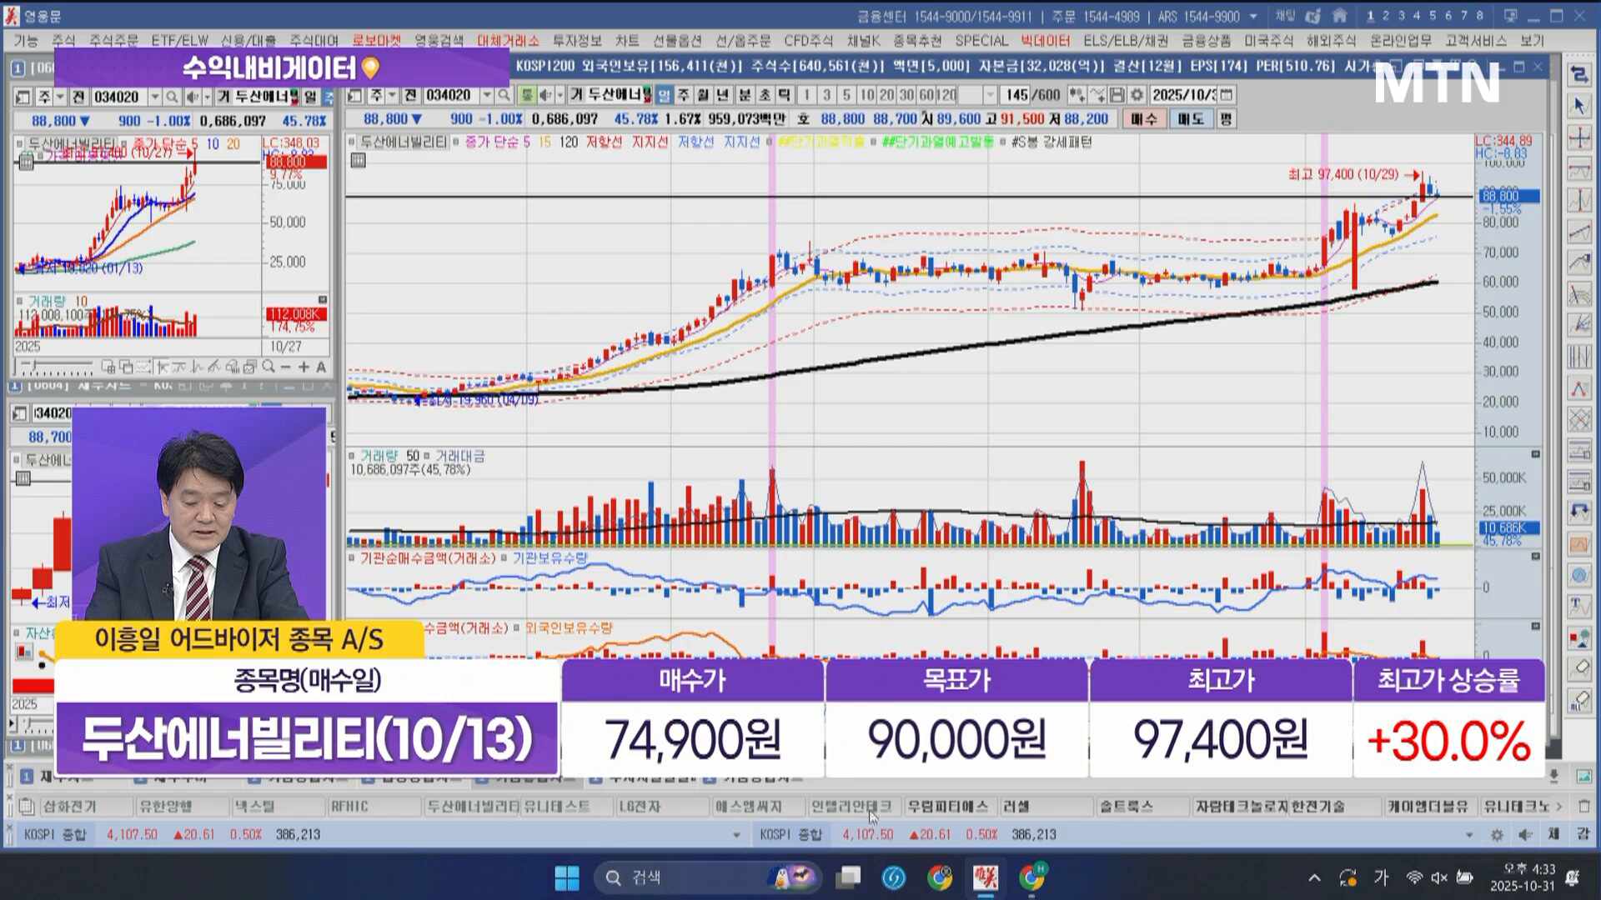Select the crosshair line tool
Viewport: 1601px width, 900px height.
(1579, 137)
